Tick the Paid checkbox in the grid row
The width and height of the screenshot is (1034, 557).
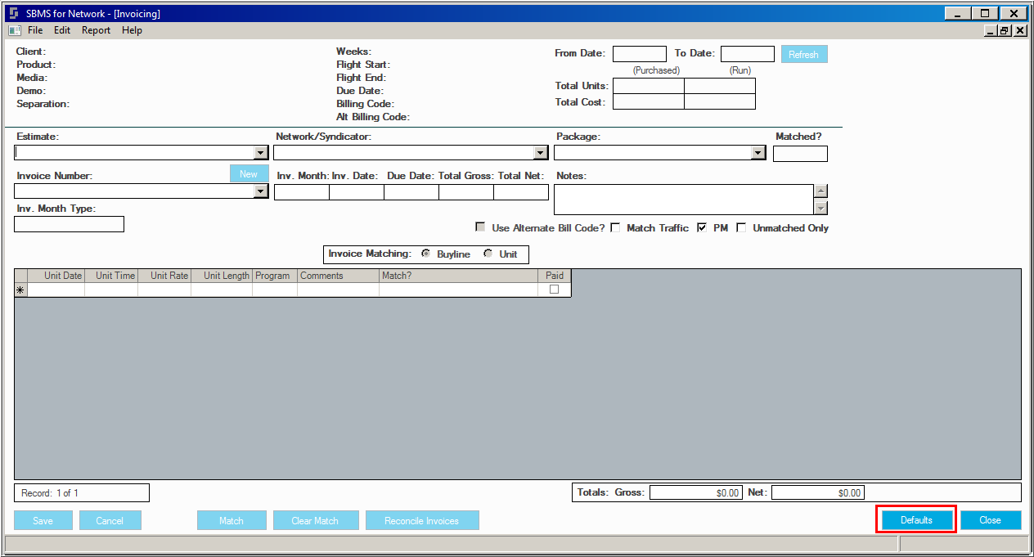[x=554, y=290]
